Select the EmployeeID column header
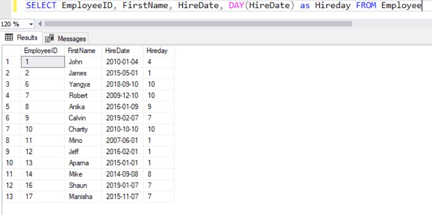The height and width of the screenshot is (215, 432). (42, 50)
